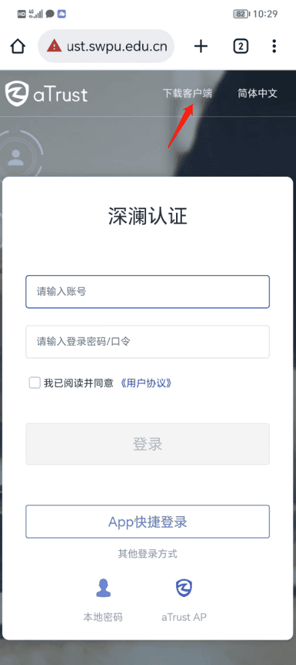Select the aTrust AP shield icon

(184, 588)
